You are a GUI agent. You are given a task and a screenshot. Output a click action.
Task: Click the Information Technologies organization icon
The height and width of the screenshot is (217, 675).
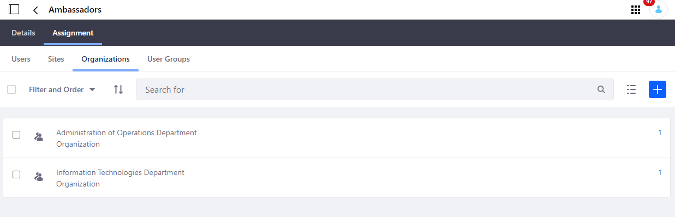(38, 177)
